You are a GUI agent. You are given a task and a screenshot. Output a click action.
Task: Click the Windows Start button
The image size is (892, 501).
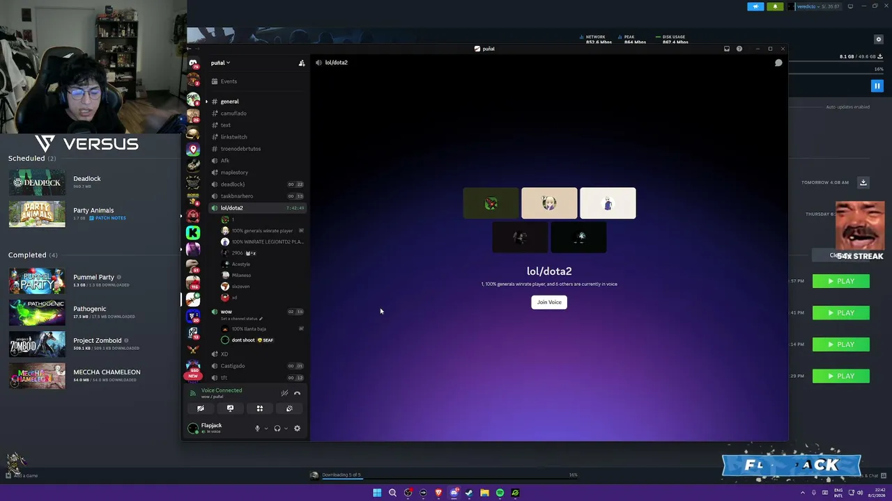click(x=377, y=493)
